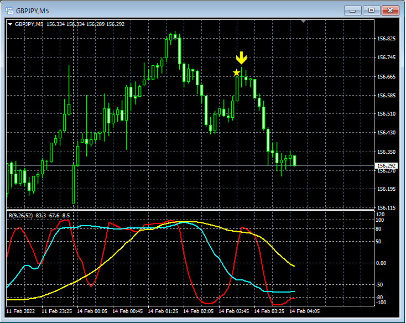This screenshot has width=406, height=323.
Task: Click the 156.430 price scale label
Action: 386,133
